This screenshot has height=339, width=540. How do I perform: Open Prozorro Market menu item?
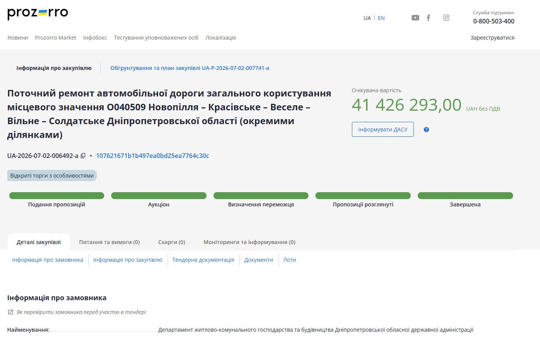pos(55,38)
